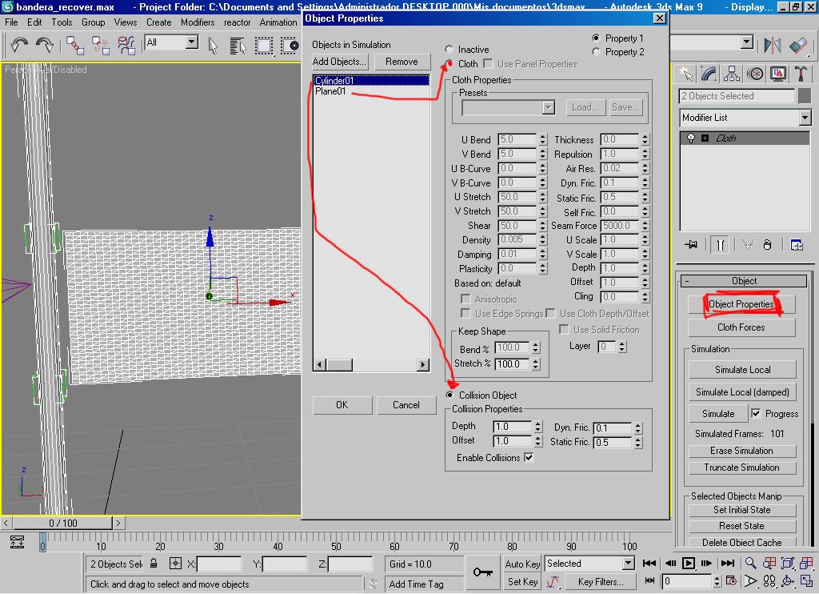The height and width of the screenshot is (594, 819).
Task: Open the File menu
Action: pos(11,22)
